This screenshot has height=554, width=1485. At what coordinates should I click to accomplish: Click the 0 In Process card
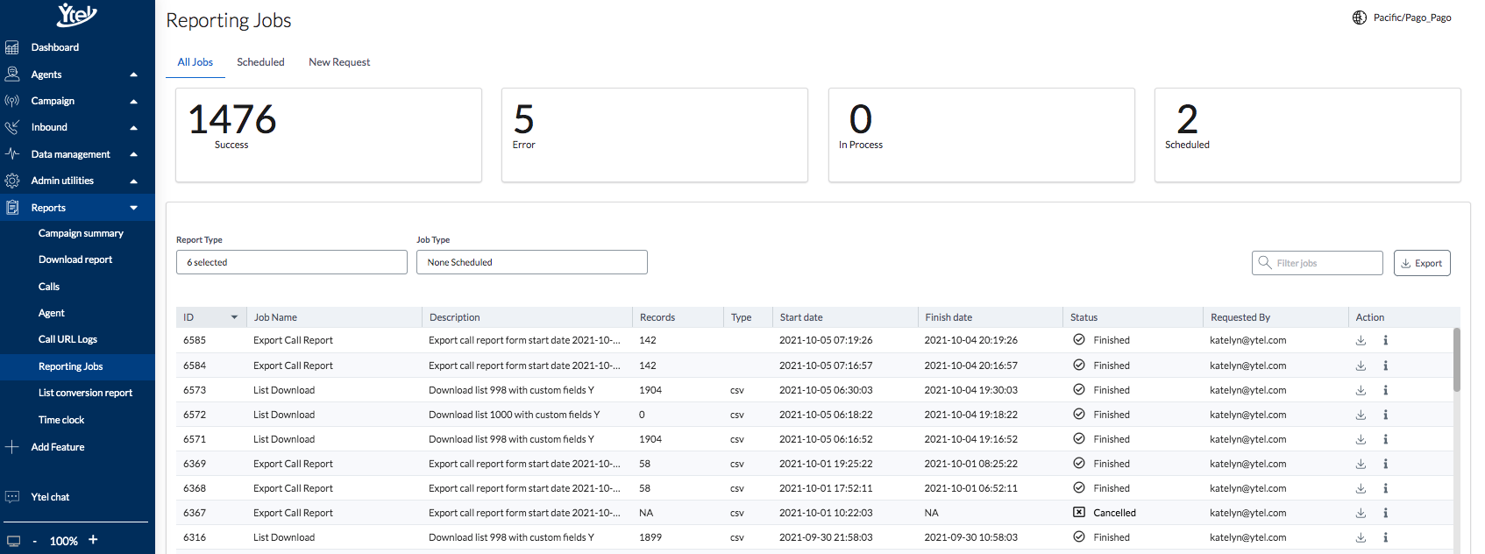click(x=982, y=135)
